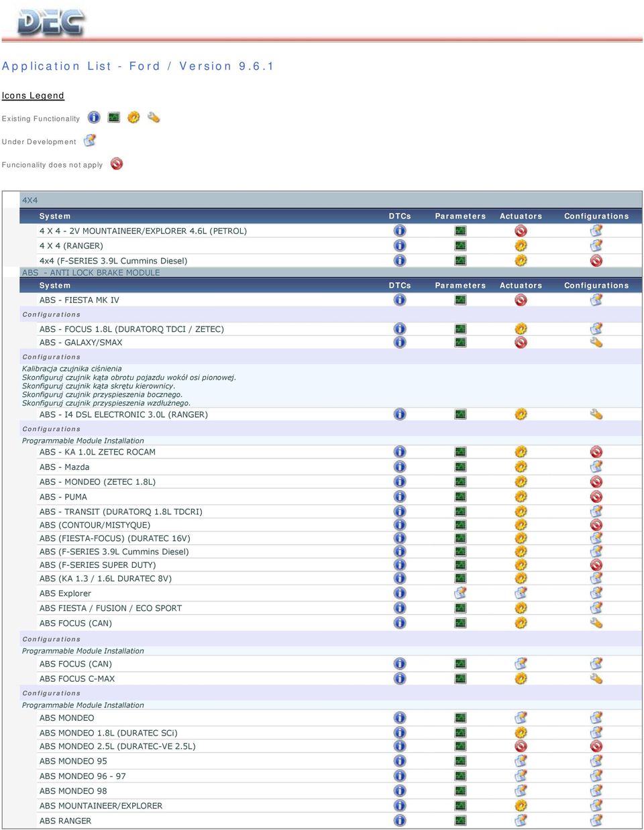Screen dimensions: 644x830
Task: Click the legend's orange actuators gear icon
Action: (133, 117)
